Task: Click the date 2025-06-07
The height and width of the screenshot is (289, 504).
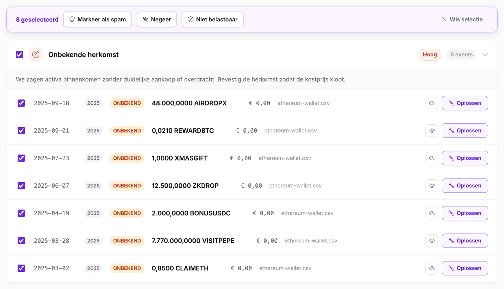Action: click(x=52, y=186)
